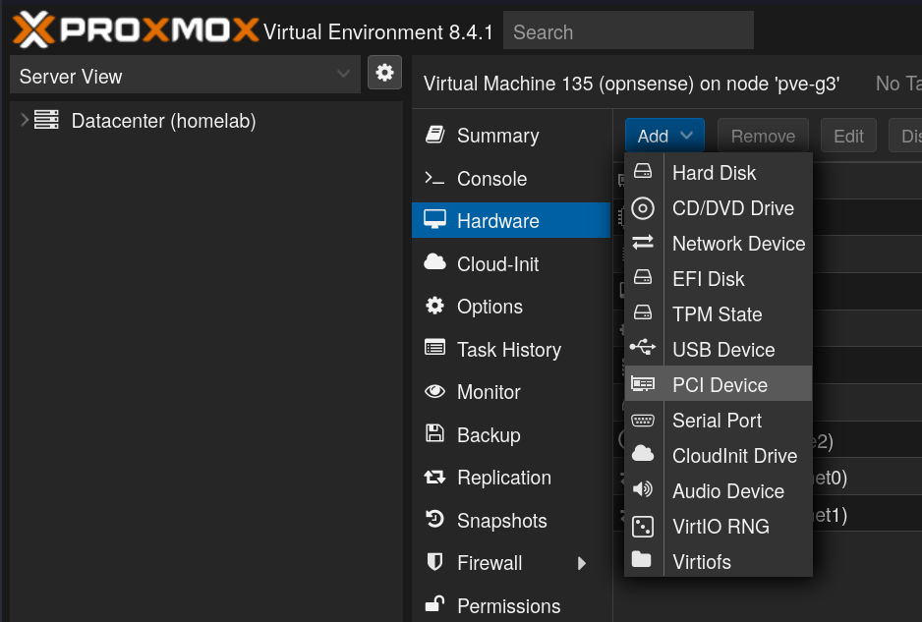
Task: Select EFI Disk from Add menu
Action: (708, 279)
